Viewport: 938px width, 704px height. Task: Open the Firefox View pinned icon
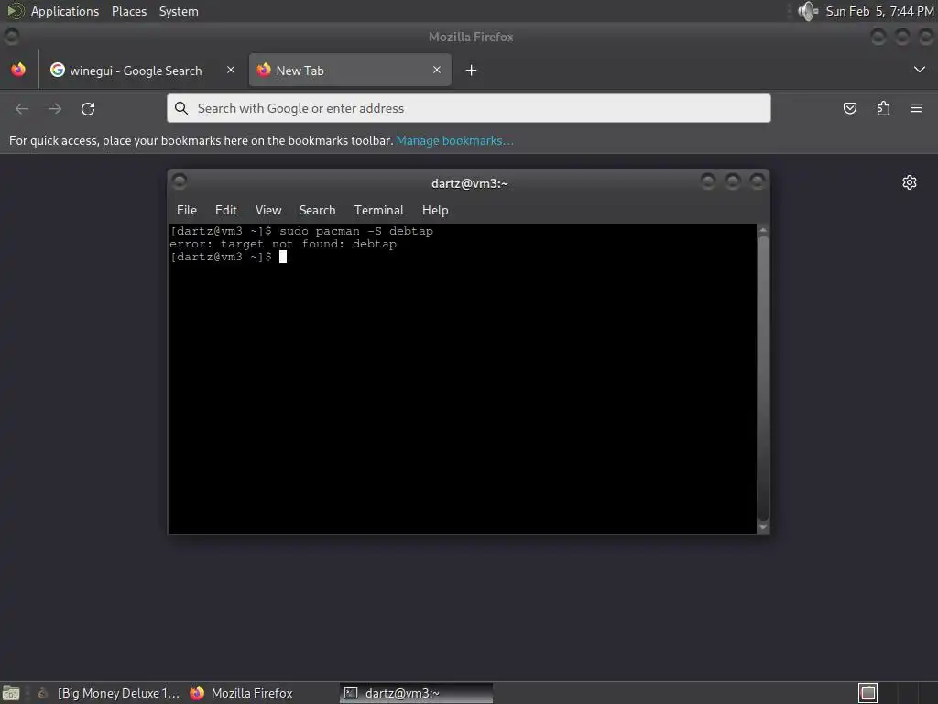(18, 70)
